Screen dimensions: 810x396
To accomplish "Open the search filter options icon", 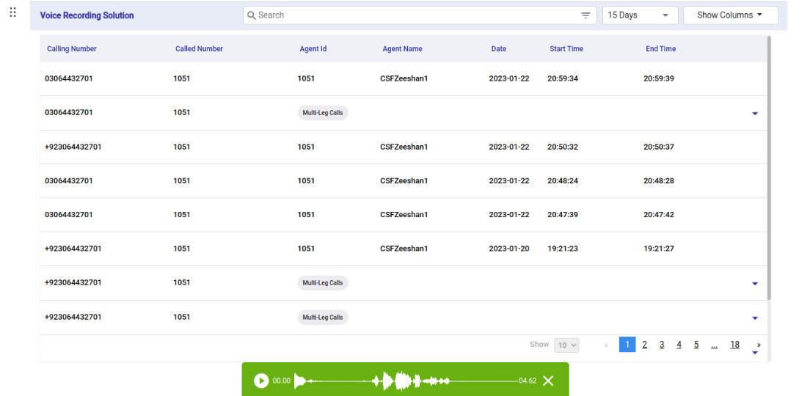I will pos(585,15).
